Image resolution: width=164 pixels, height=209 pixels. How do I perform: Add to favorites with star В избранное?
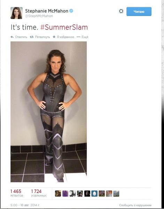click(x=63, y=37)
